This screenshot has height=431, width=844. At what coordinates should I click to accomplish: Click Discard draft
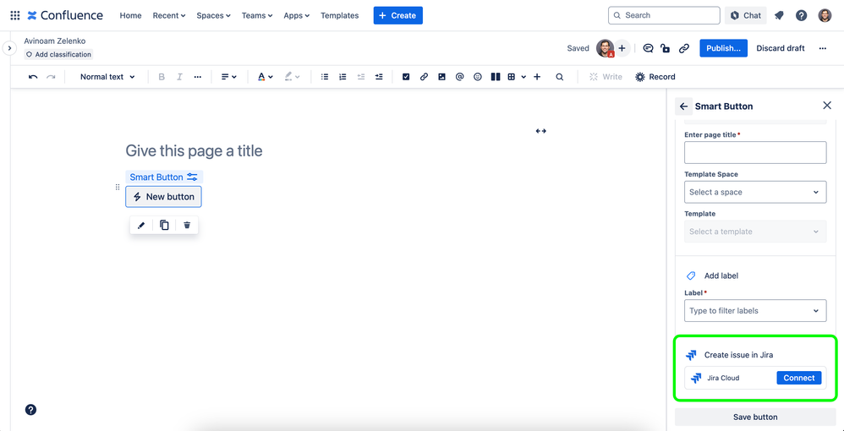[781, 48]
